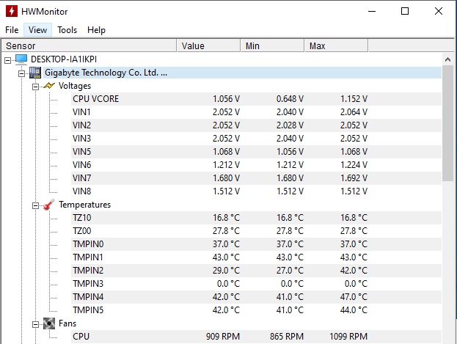Open the View menu
The height and width of the screenshot is (344, 457).
37,30
